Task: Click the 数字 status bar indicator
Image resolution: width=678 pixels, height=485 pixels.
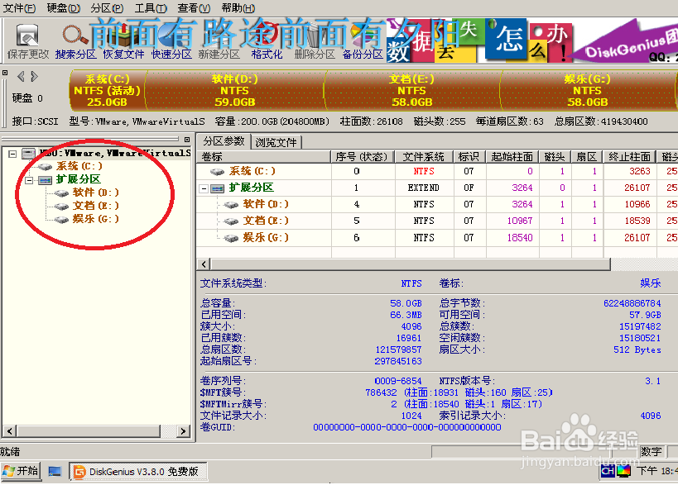Action: click(652, 452)
